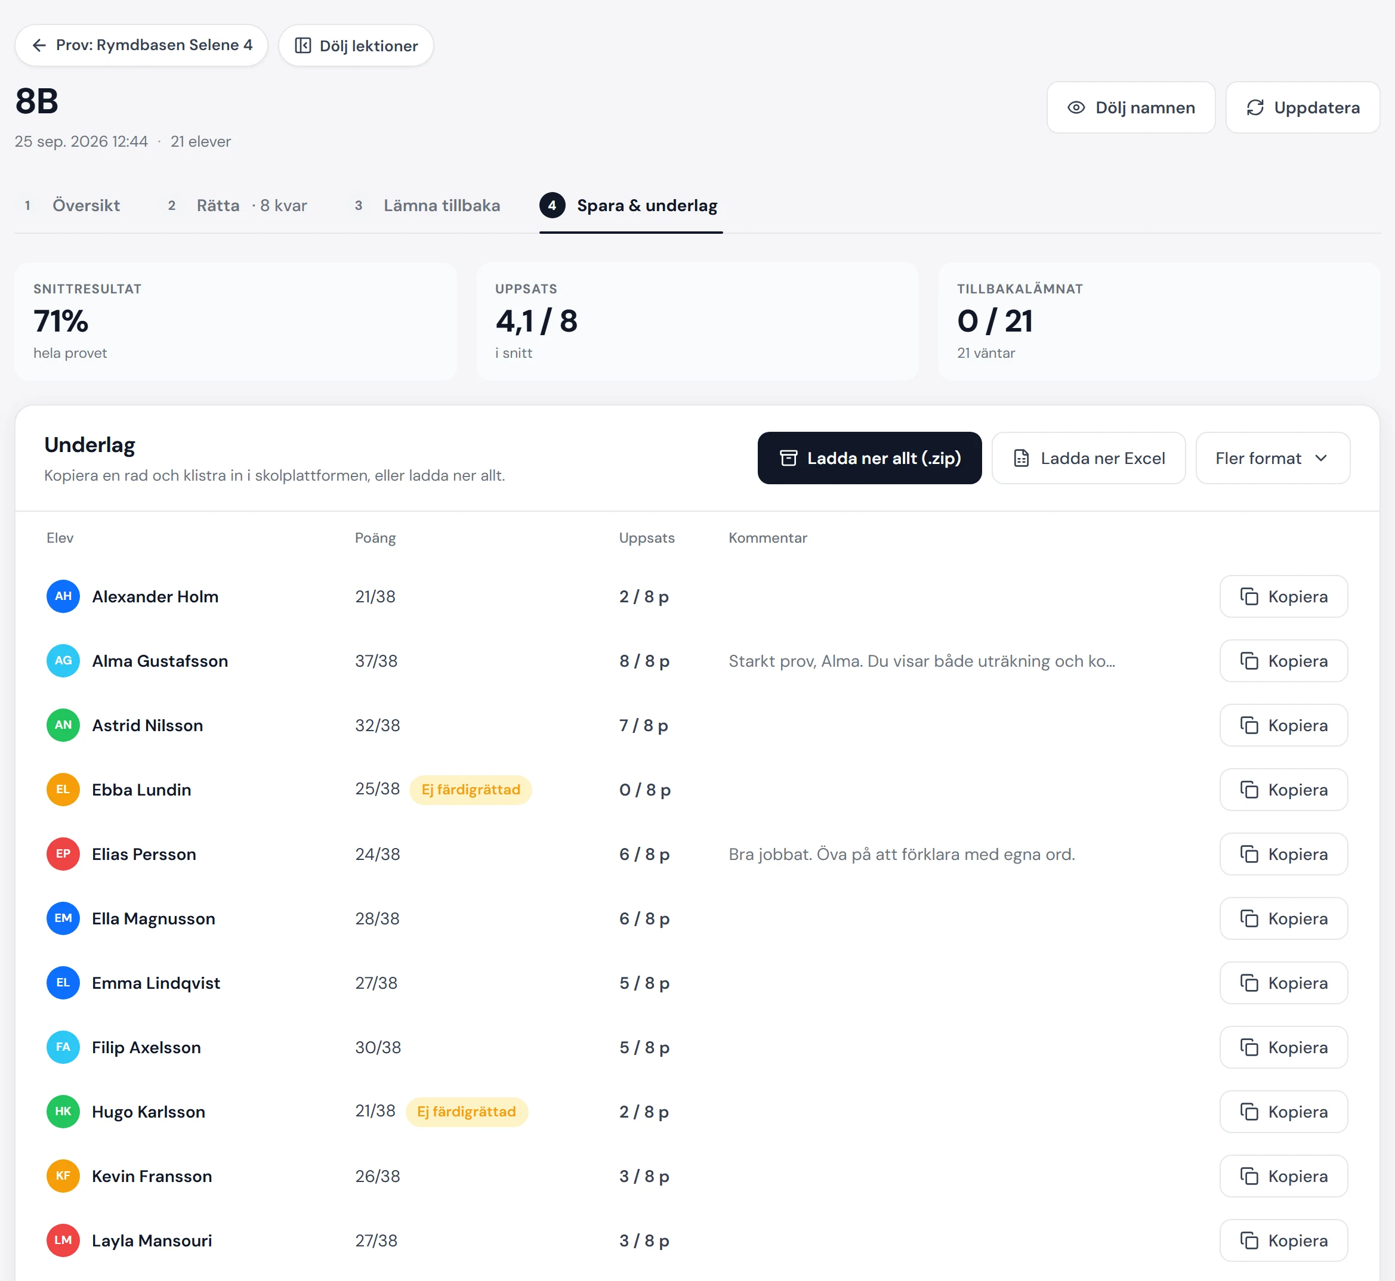The image size is (1395, 1281).
Task: Click Kommentar column header
Action: (x=767, y=538)
